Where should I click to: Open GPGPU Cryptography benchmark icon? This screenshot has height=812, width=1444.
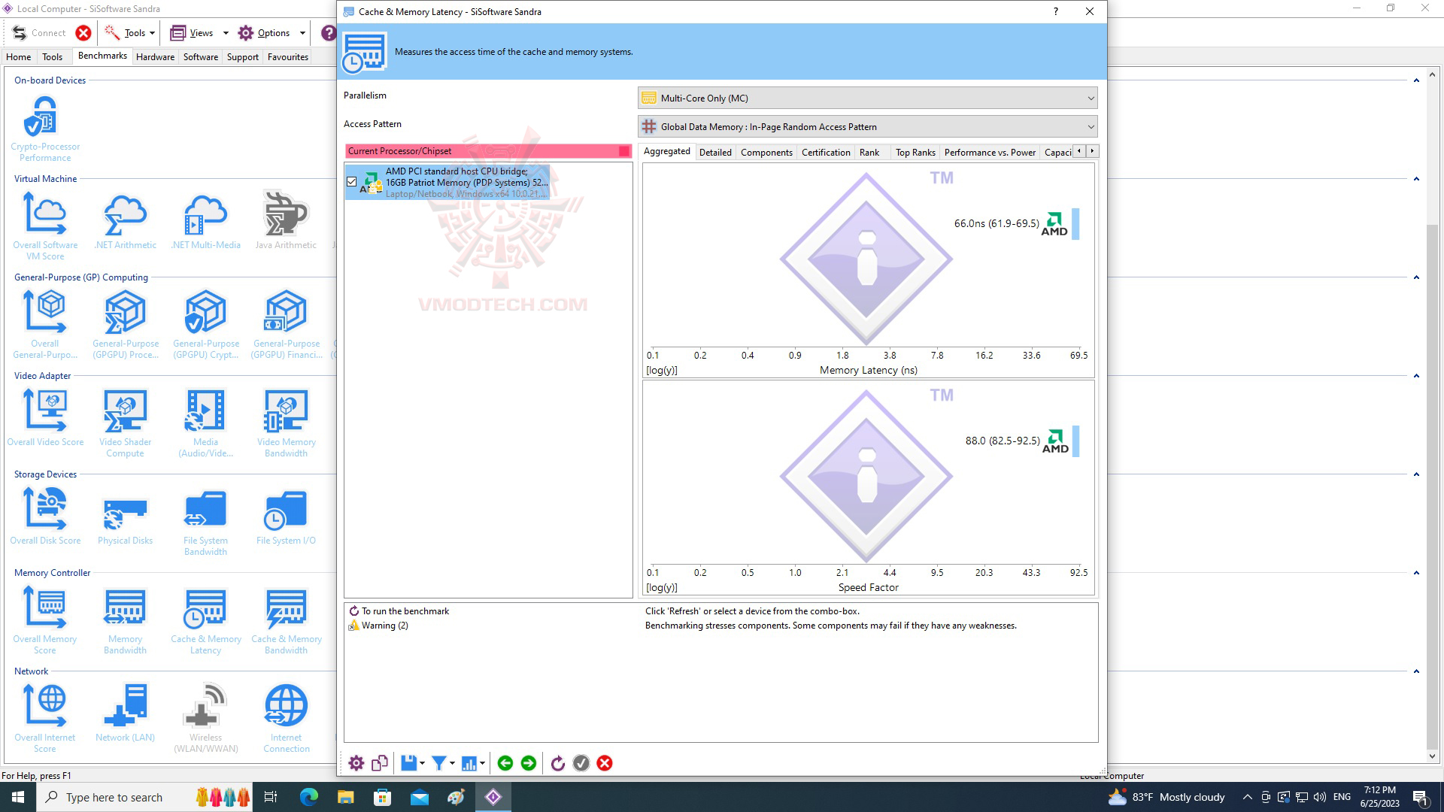(205, 325)
